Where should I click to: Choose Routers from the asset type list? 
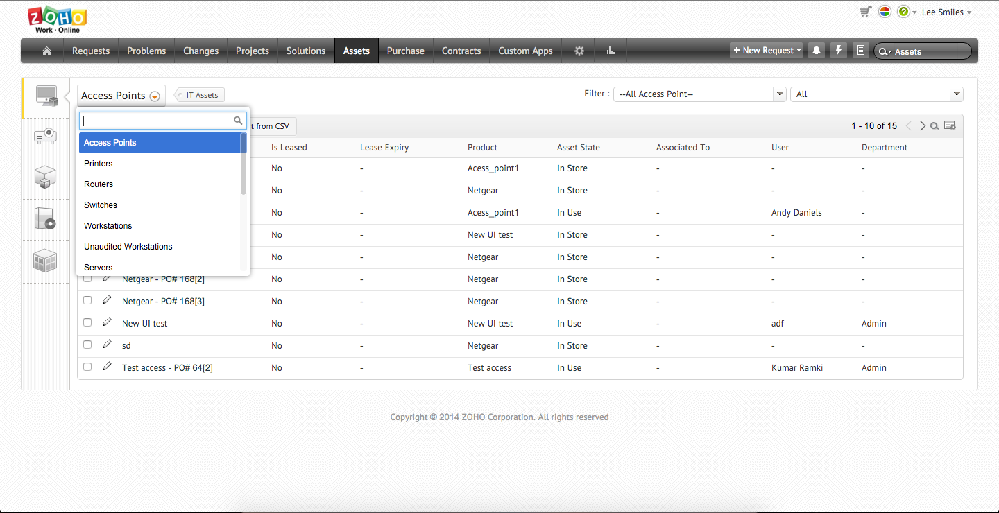tap(99, 184)
